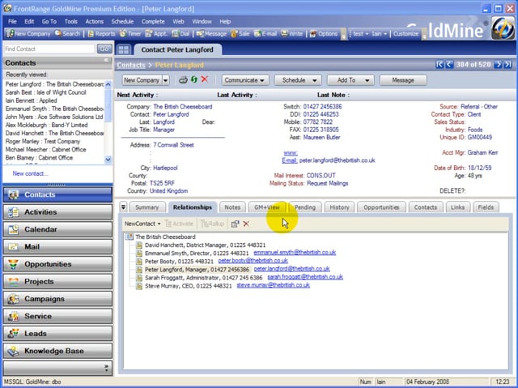This screenshot has height=388, width=518.
Task: Open Reports from the toolbar
Action: [101, 34]
